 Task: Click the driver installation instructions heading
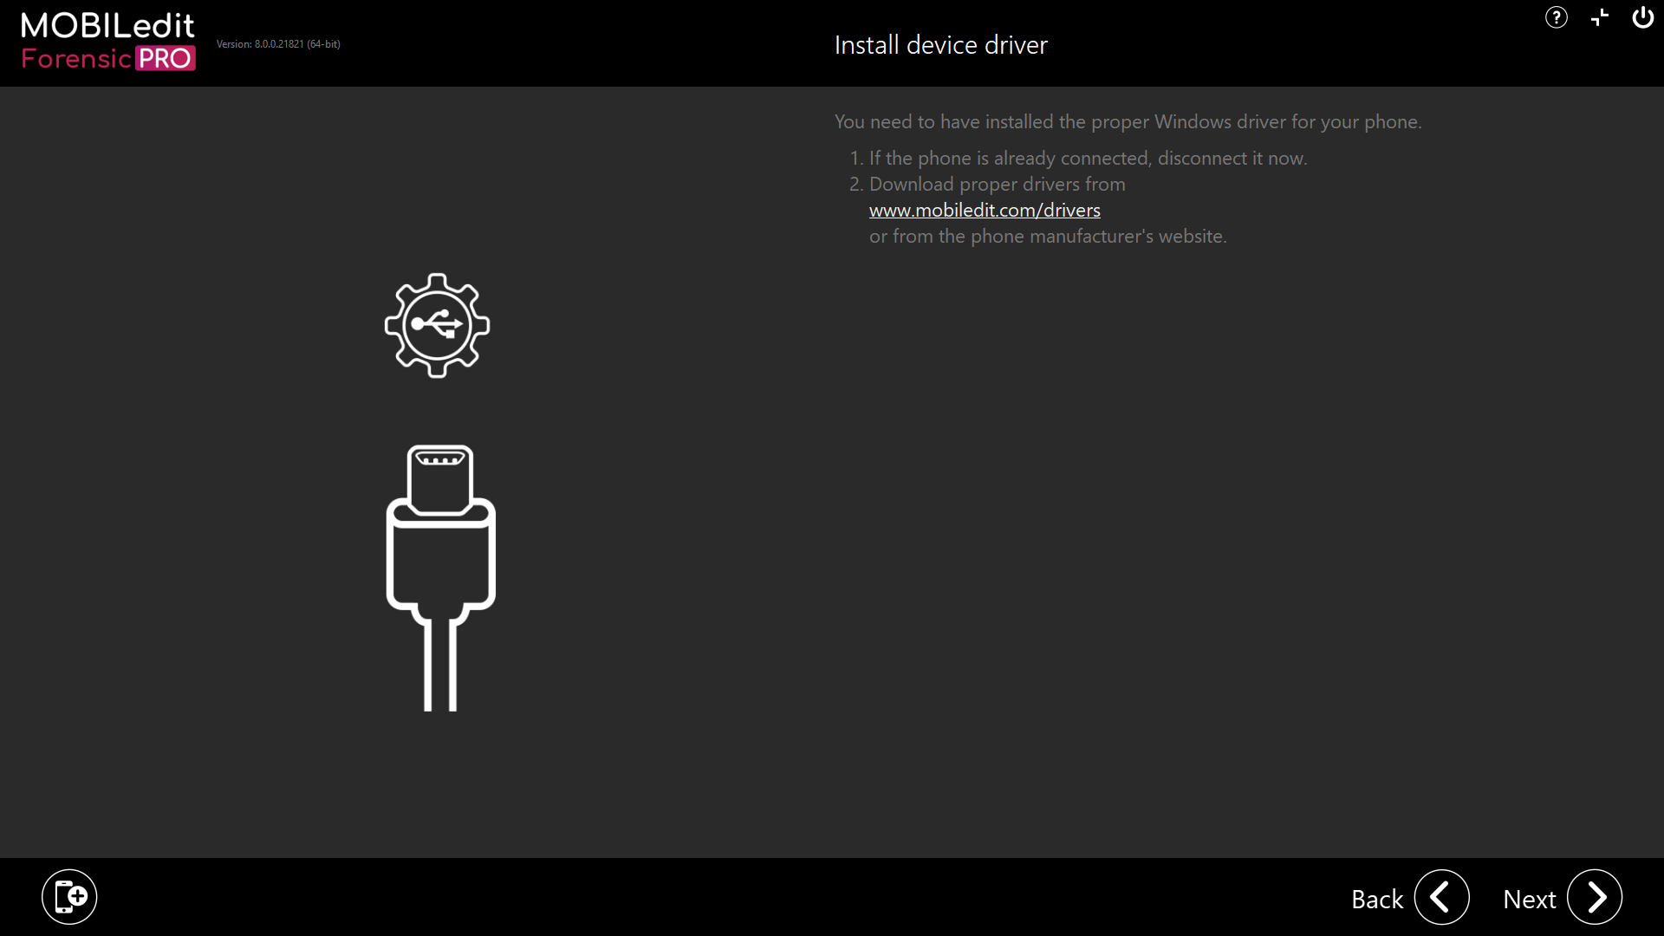pos(1128,121)
